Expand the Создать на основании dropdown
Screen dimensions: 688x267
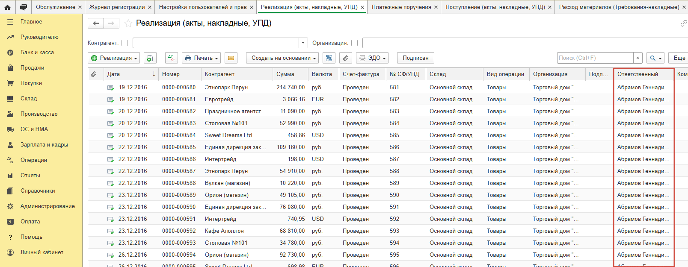282,58
